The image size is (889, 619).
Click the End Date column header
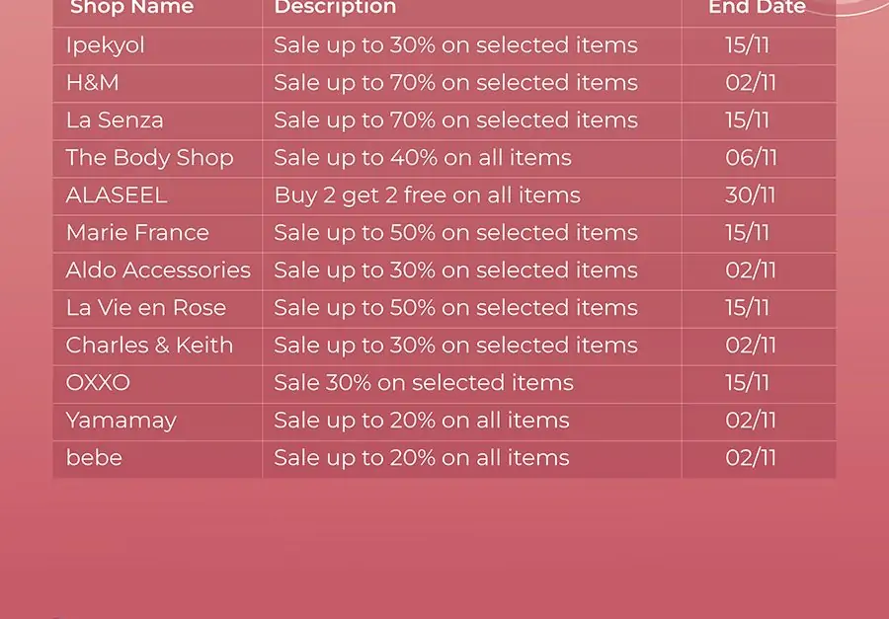pyautogui.click(x=757, y=7)
